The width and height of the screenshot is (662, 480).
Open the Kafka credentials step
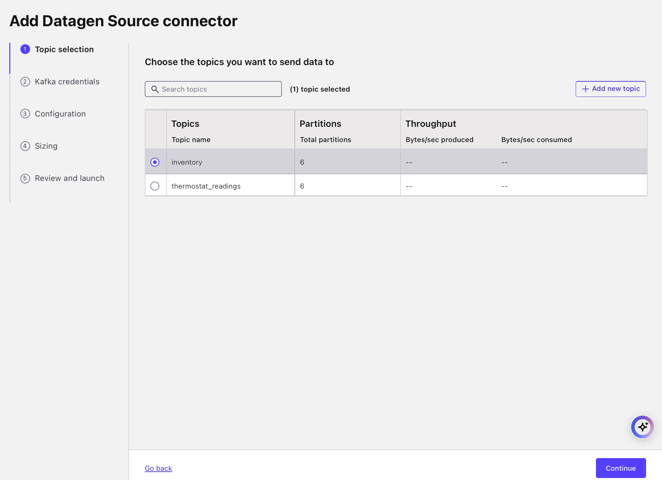coord(67,82)
